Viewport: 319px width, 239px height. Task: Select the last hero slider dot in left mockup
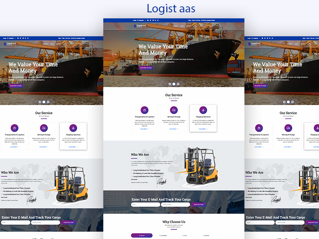(x=48, y=102)
